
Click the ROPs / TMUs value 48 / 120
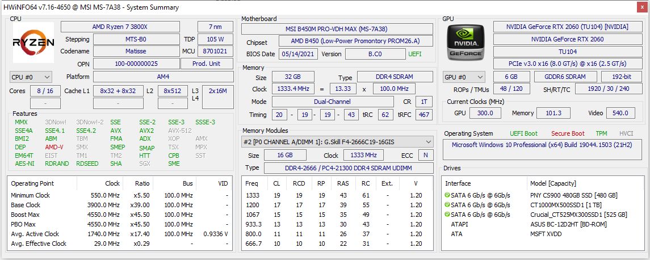(511, 89)
